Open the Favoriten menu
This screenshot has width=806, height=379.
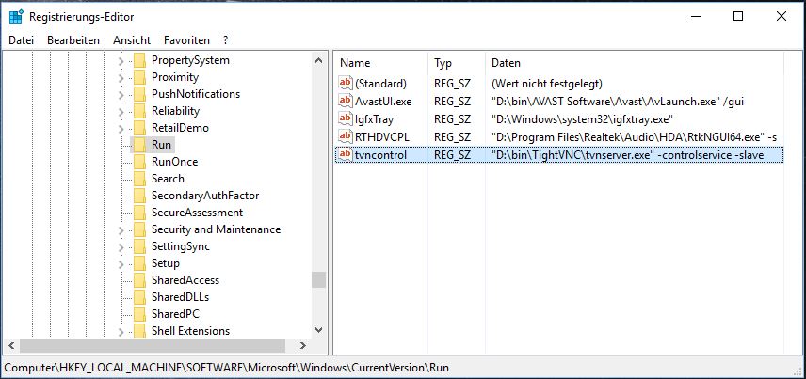click(186, 40)
